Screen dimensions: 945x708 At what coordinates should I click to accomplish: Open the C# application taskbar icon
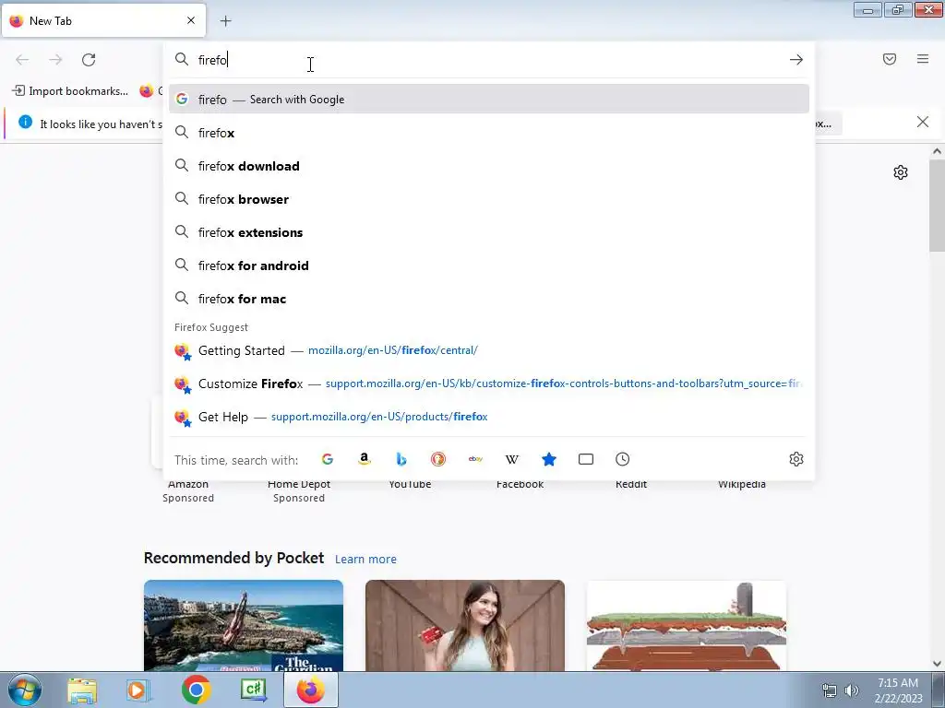254,690
